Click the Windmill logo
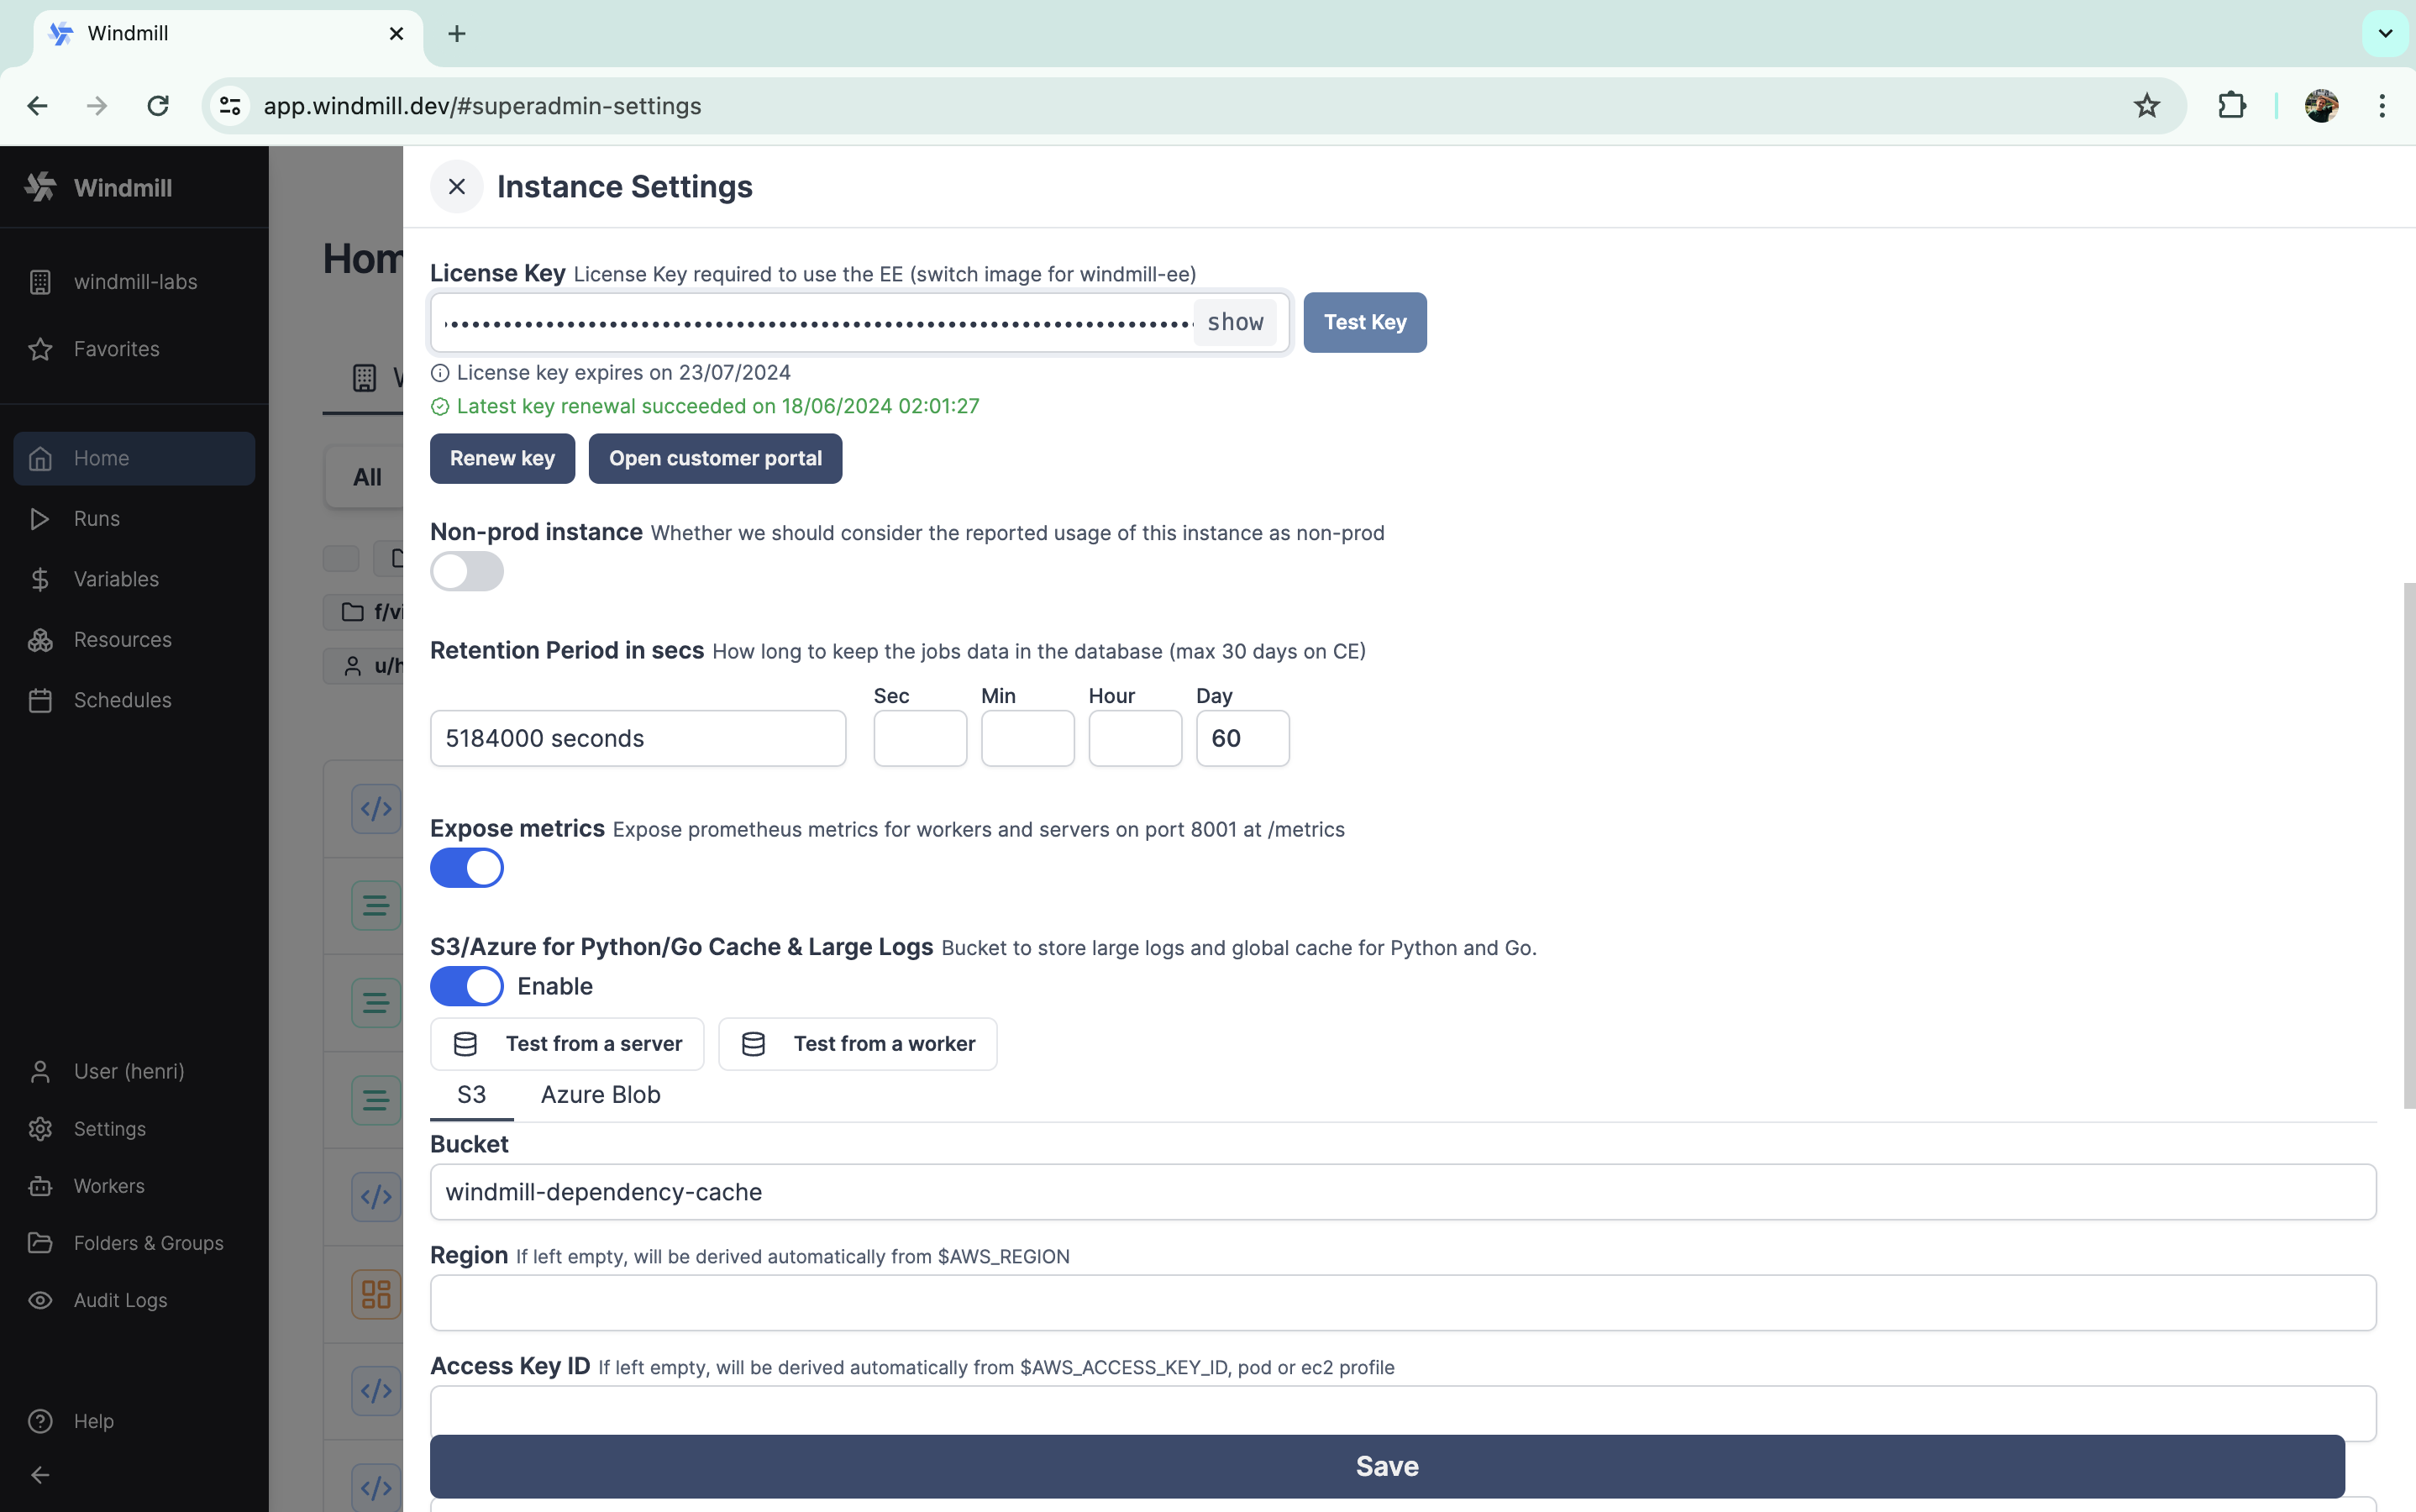 [98, 187]
